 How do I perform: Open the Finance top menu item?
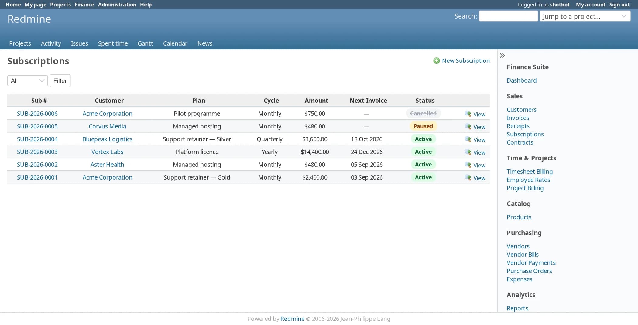pos(84,5)
